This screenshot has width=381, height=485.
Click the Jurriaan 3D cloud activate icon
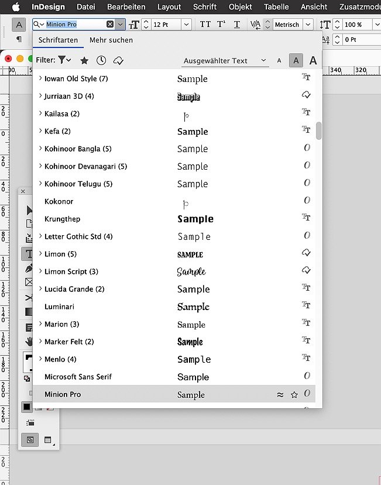click(x=306, y=95)
